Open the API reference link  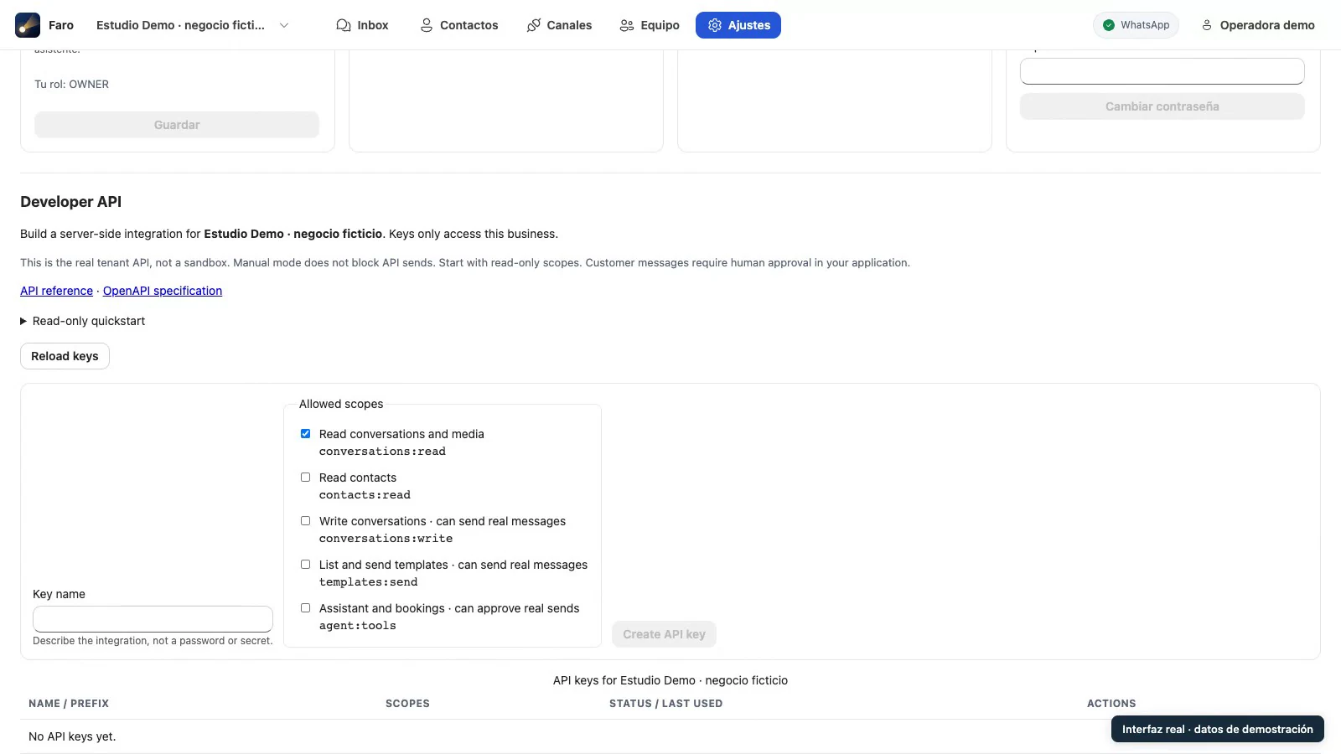coord(56,291)
